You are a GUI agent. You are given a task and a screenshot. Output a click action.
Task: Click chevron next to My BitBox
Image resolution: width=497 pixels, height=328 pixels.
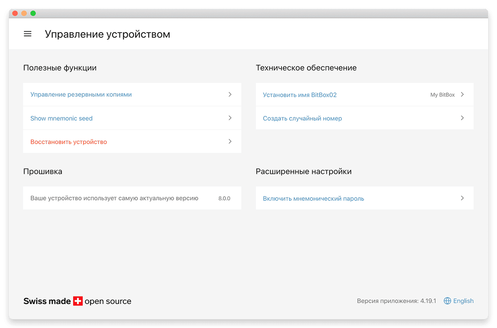(x=462, y=94)
